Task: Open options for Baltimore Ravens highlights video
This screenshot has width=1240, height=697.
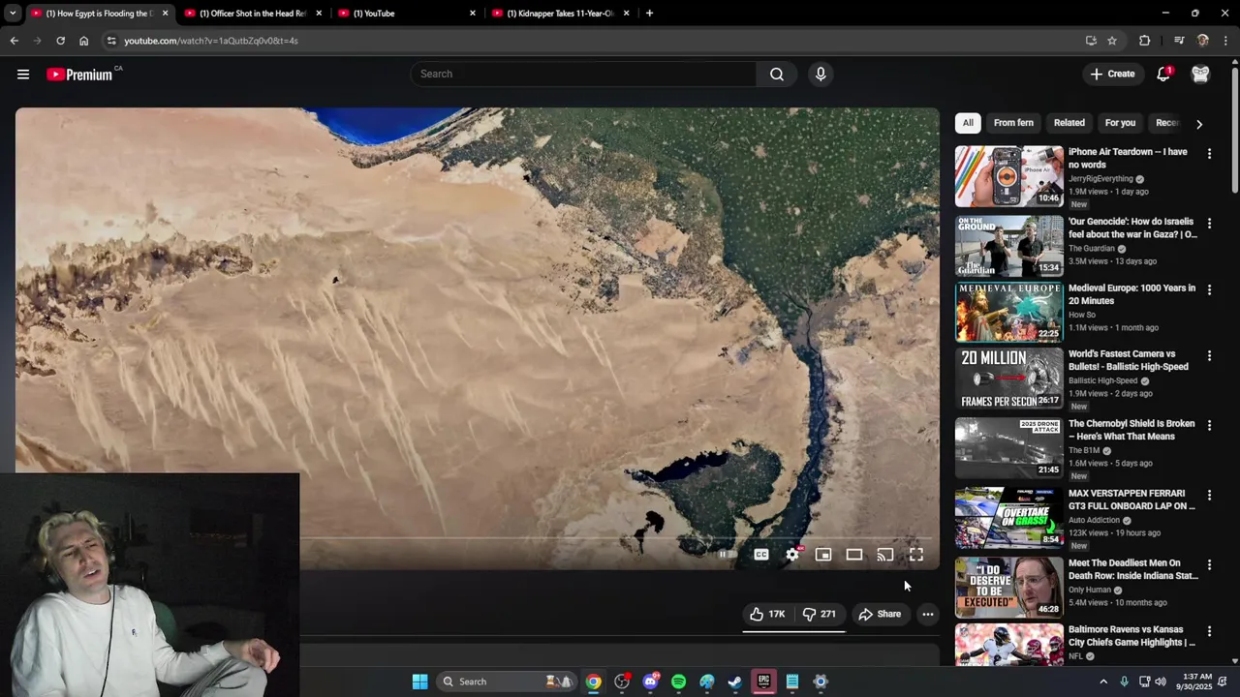Action: tap(1209, 631)
